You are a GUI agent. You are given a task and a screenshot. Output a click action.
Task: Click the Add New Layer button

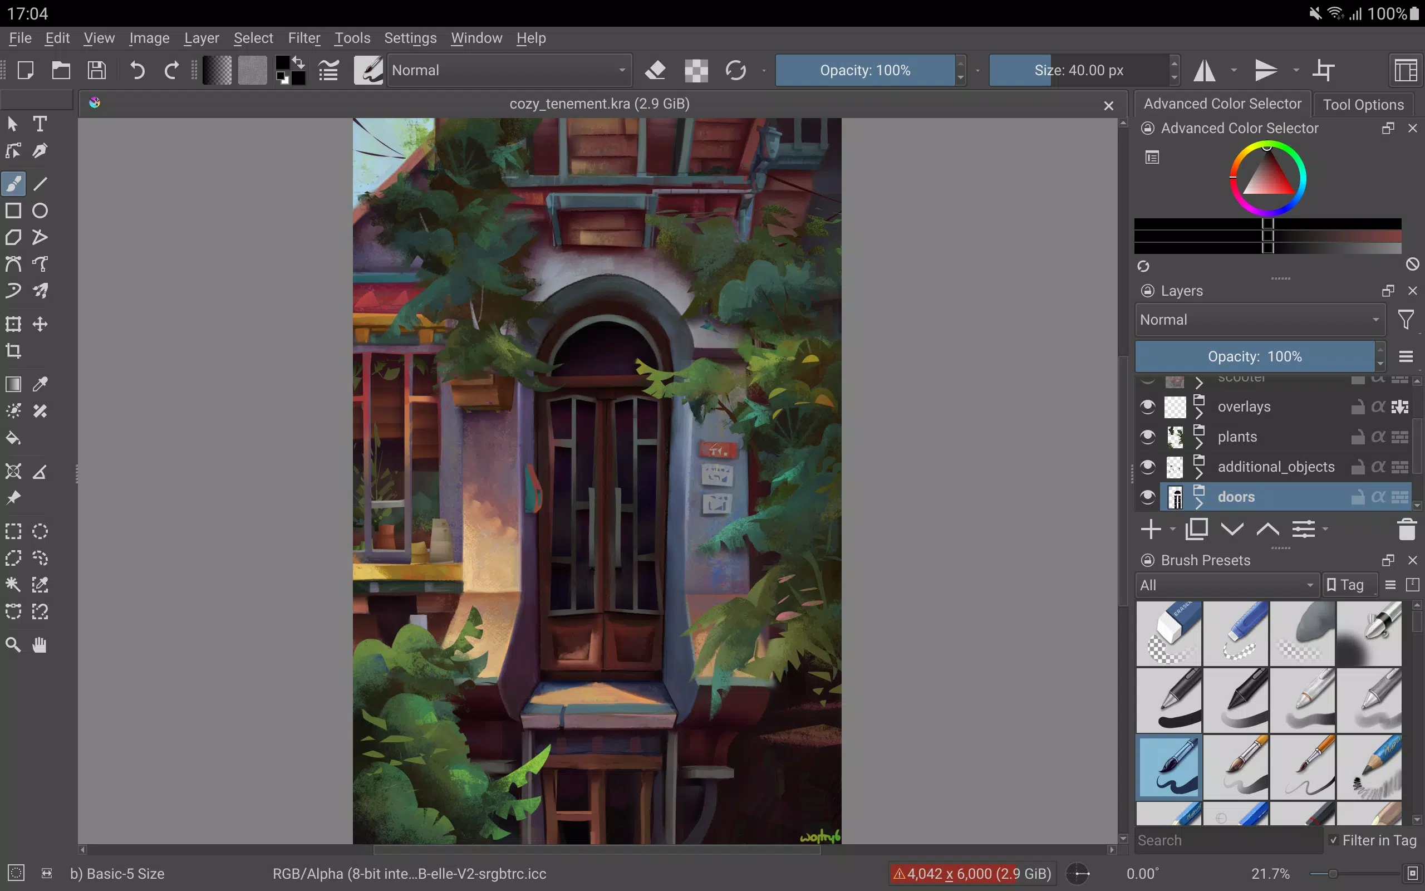coord(1150,528)
